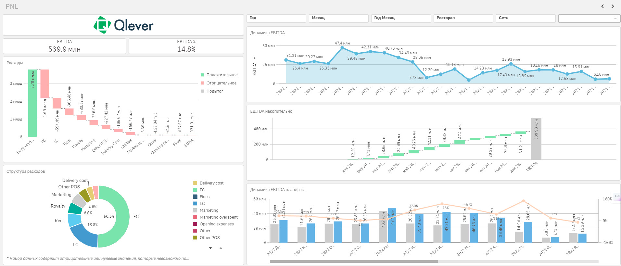Click the Qlever logo image
The width and height of the screenshot is (621, 266).
pyautogui.click(x=123, y=25)
